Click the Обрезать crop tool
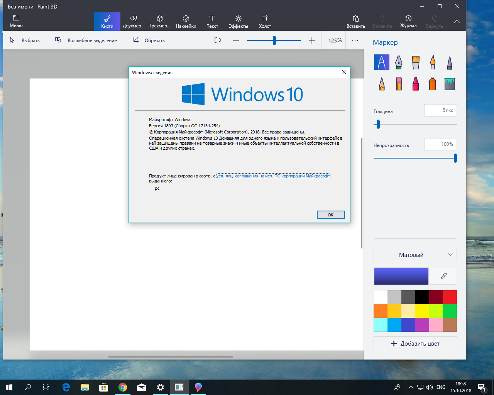The width and height of the screenshot is (494, 395). tap(149, 40)
